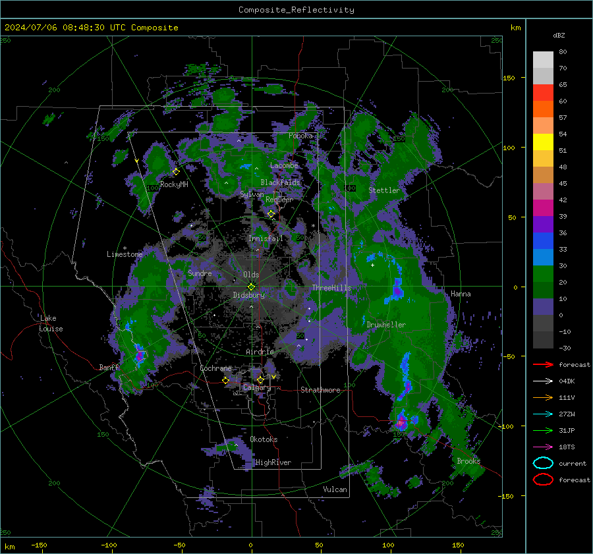Screen dimensions: 593x554
Task: Click the orange 111V arrow legend icon
Action: 543,397
